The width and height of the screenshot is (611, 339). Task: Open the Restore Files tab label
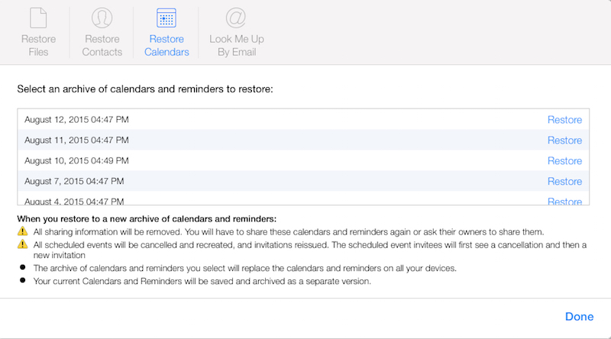[x=38, y=46]
